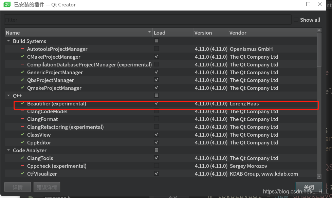The width and height of the screenshot is (332, 198).
Task: Select the ClangRefactoring (experimental) row
Action: 161,127
